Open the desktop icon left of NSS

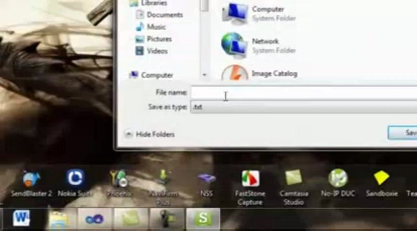163,188
